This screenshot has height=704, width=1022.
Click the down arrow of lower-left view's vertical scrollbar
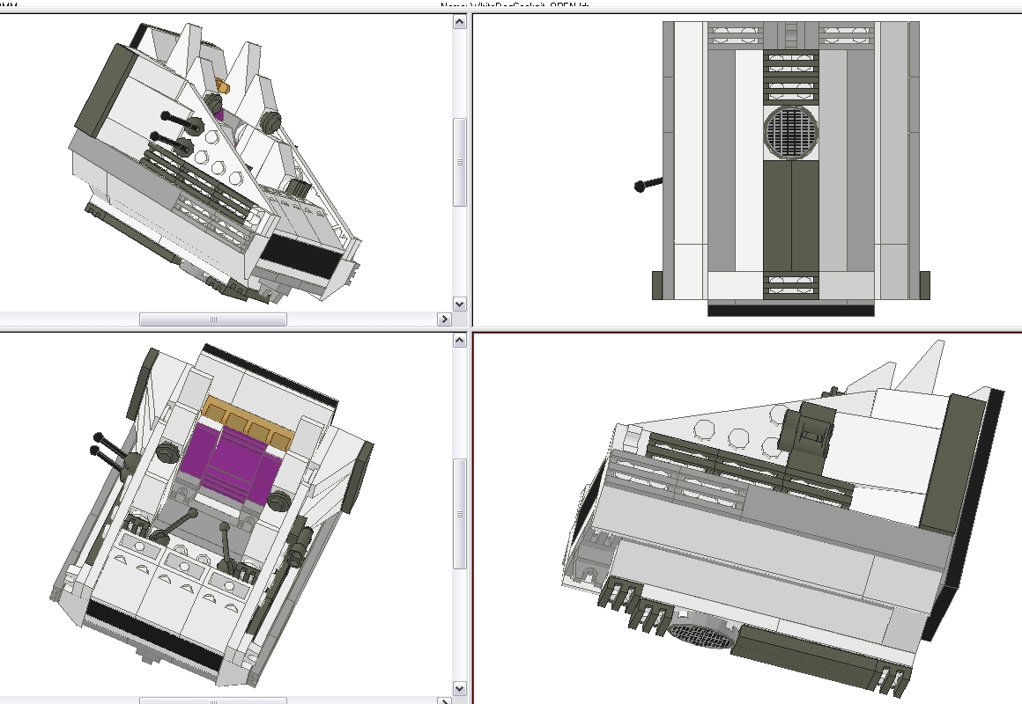460,688
